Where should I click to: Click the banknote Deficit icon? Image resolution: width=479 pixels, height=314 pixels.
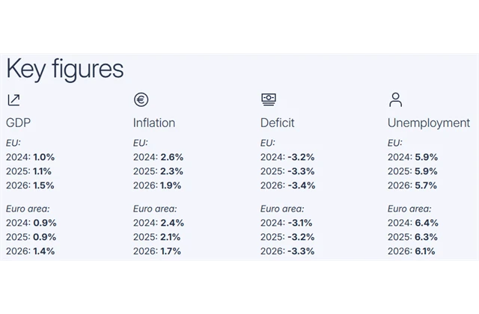tap(269, 99)
